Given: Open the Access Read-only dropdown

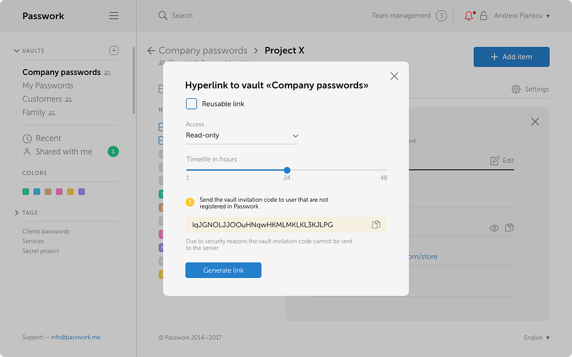Looking at the screenshot, I should pyautogui.click(x=242, y=136).
